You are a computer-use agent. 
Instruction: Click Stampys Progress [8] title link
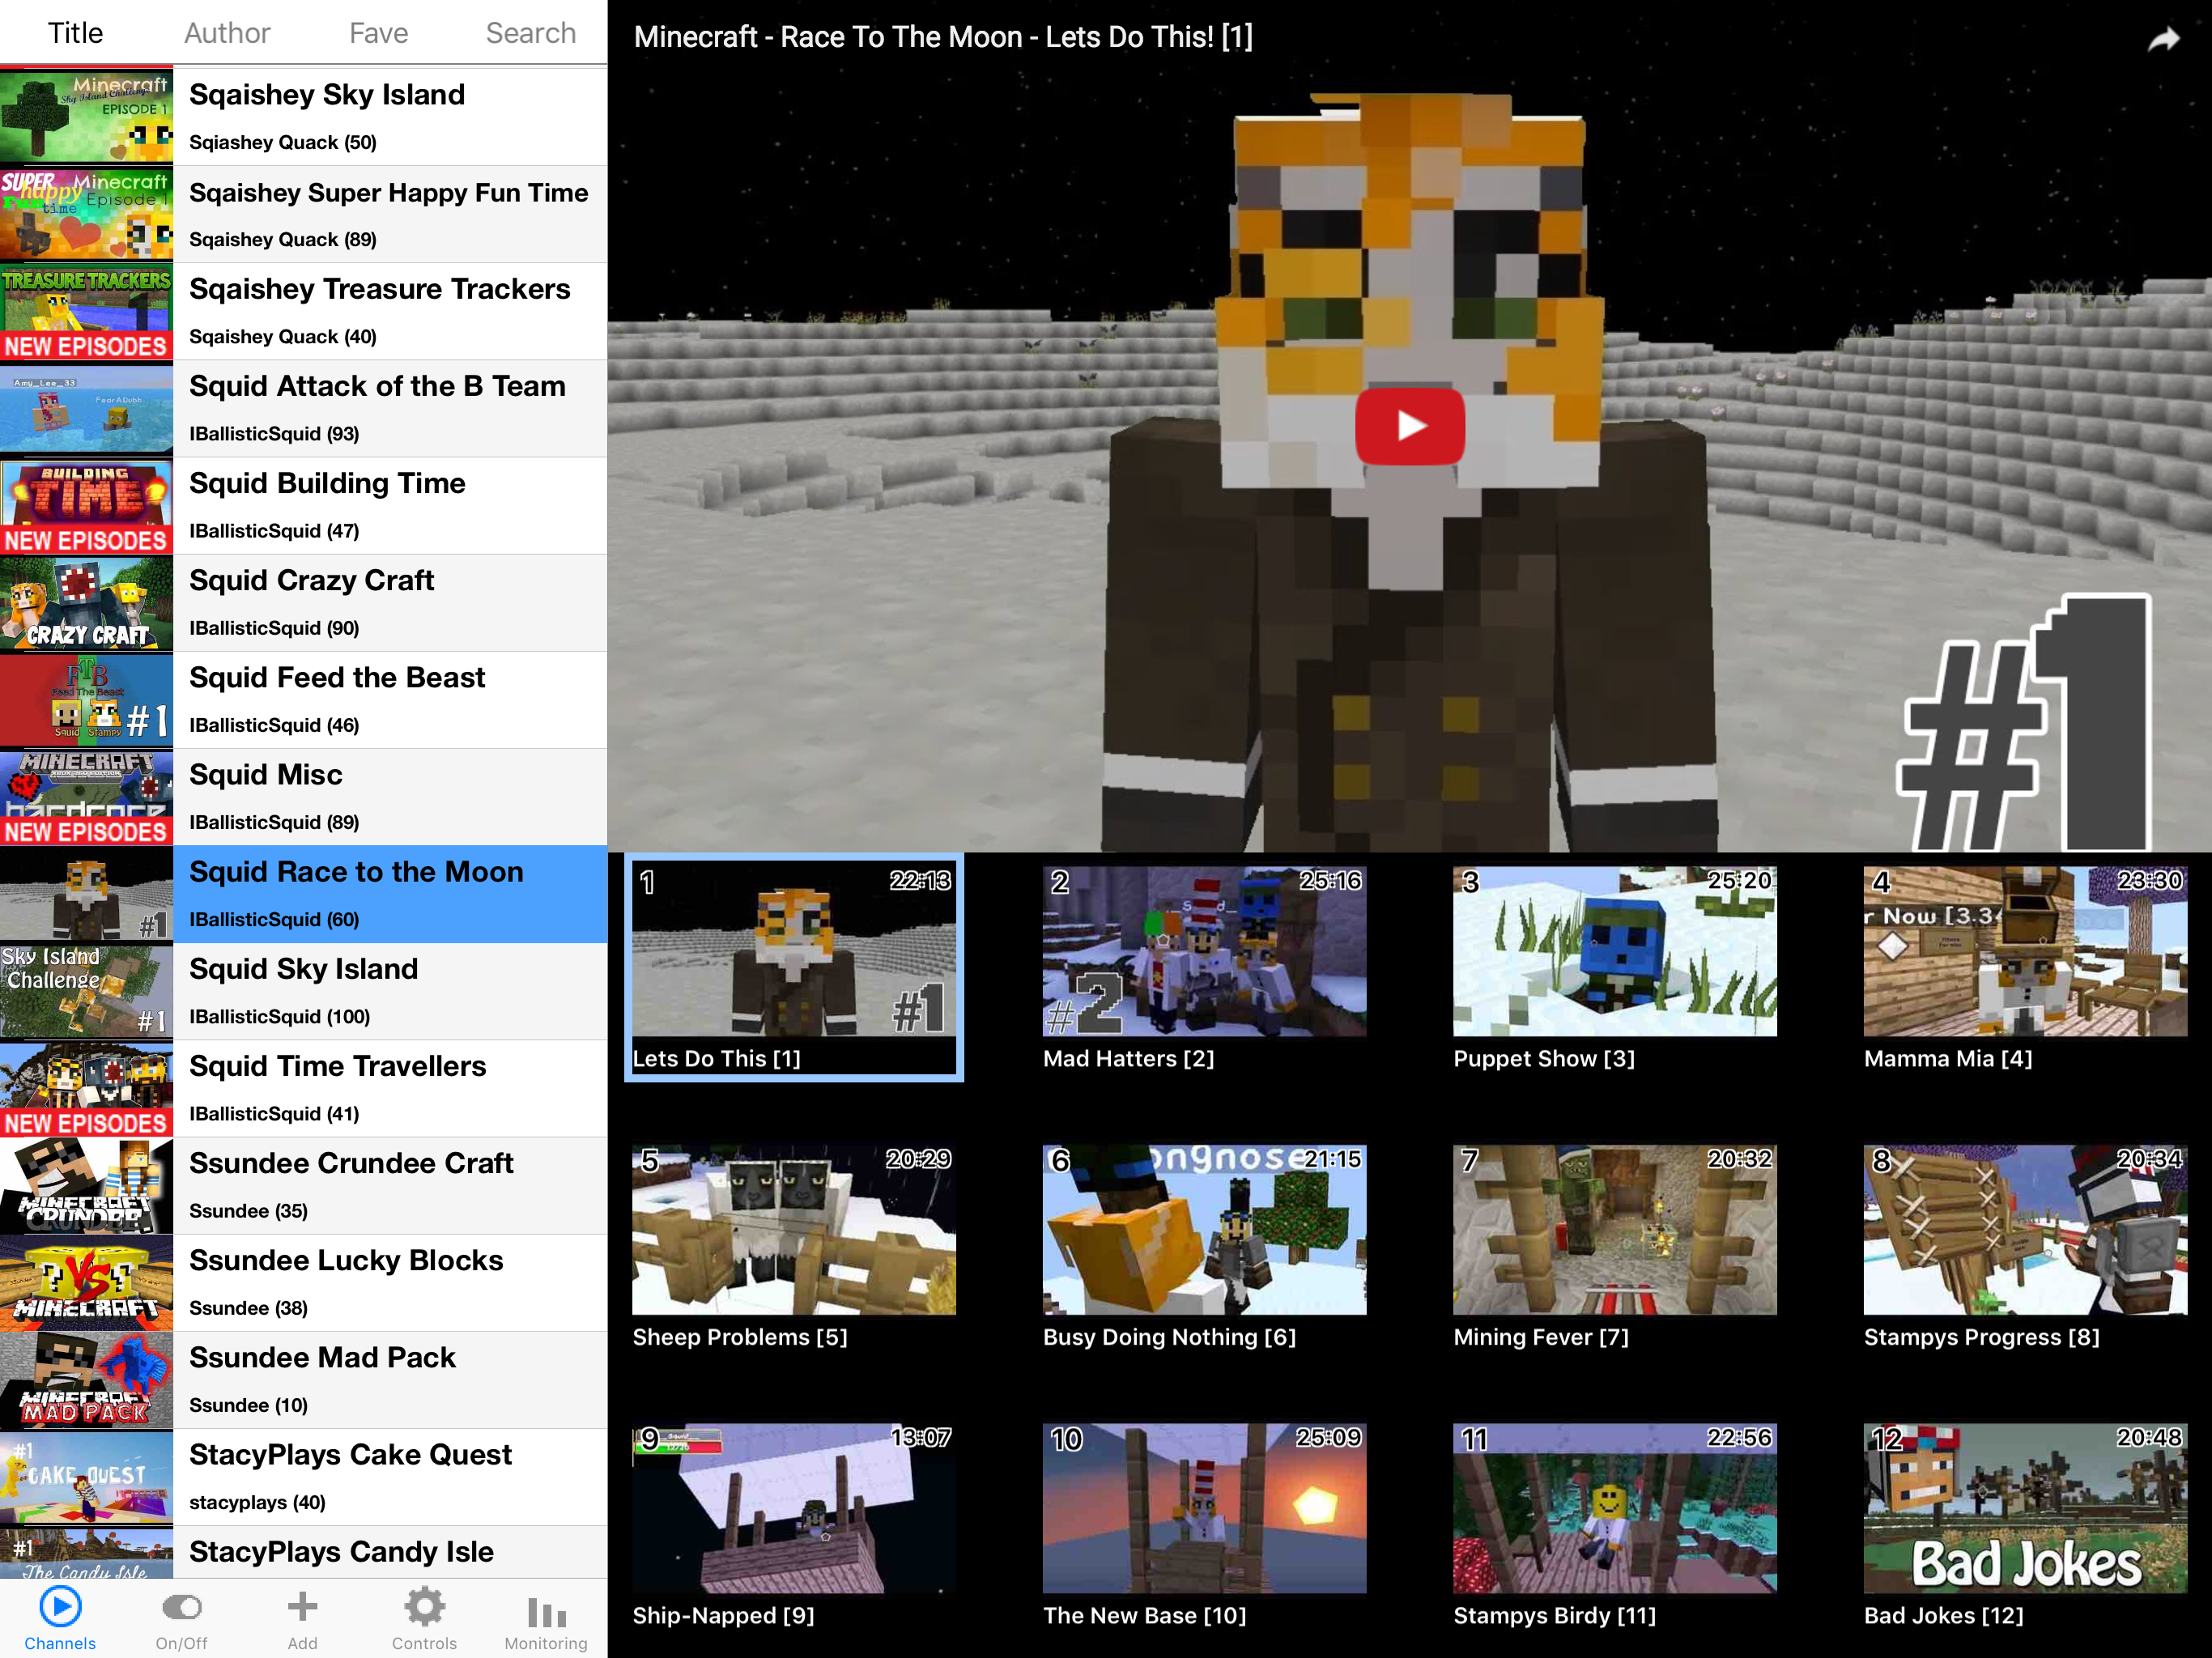pos(1981,1337)
